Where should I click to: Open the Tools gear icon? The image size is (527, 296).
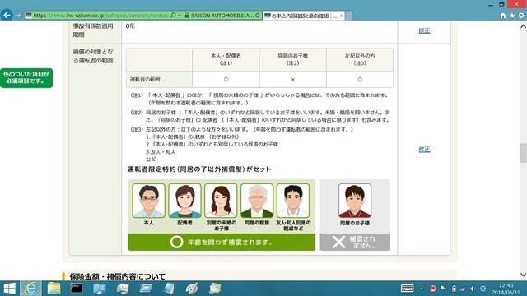coord(521,16)
